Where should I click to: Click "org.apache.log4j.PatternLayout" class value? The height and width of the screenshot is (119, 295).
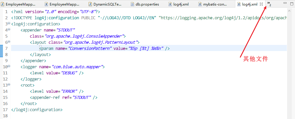[x=100, y=42]
